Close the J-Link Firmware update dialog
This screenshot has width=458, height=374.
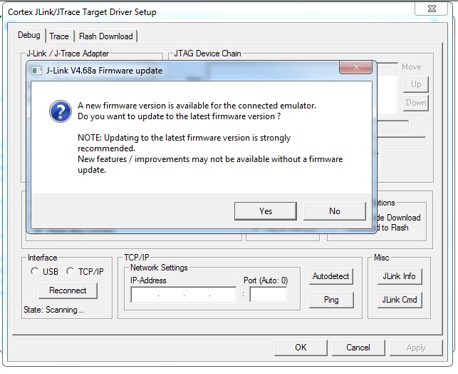coord(355,67)
